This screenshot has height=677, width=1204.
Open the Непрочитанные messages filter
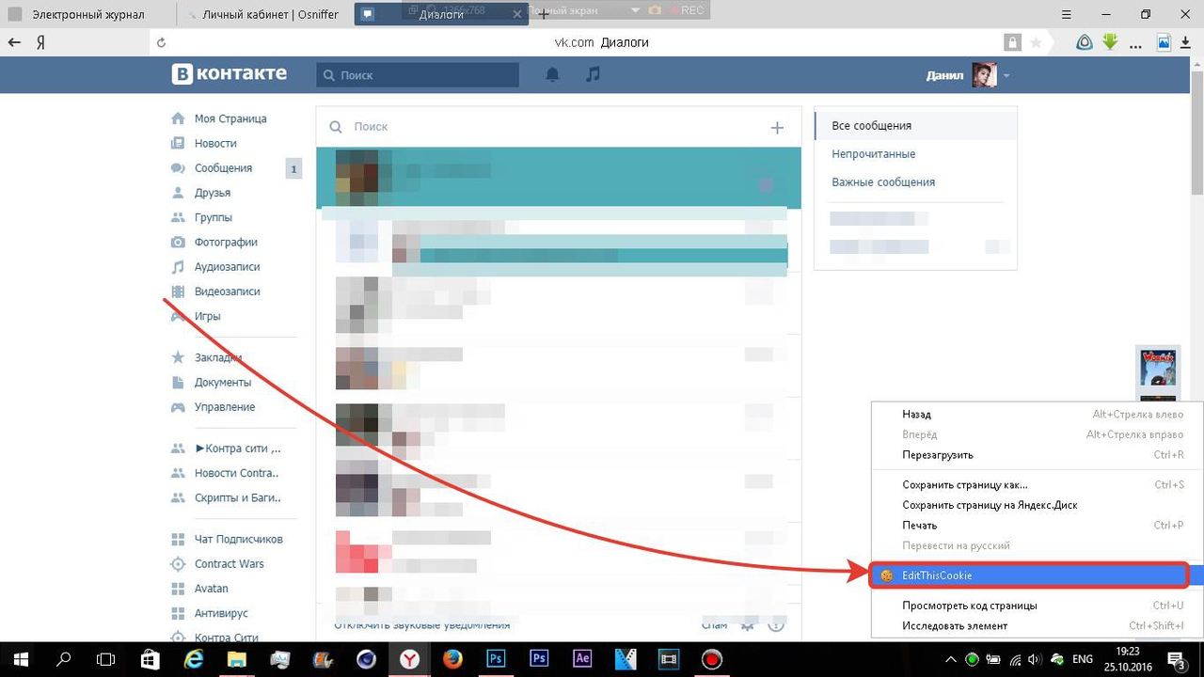[873, 154]
